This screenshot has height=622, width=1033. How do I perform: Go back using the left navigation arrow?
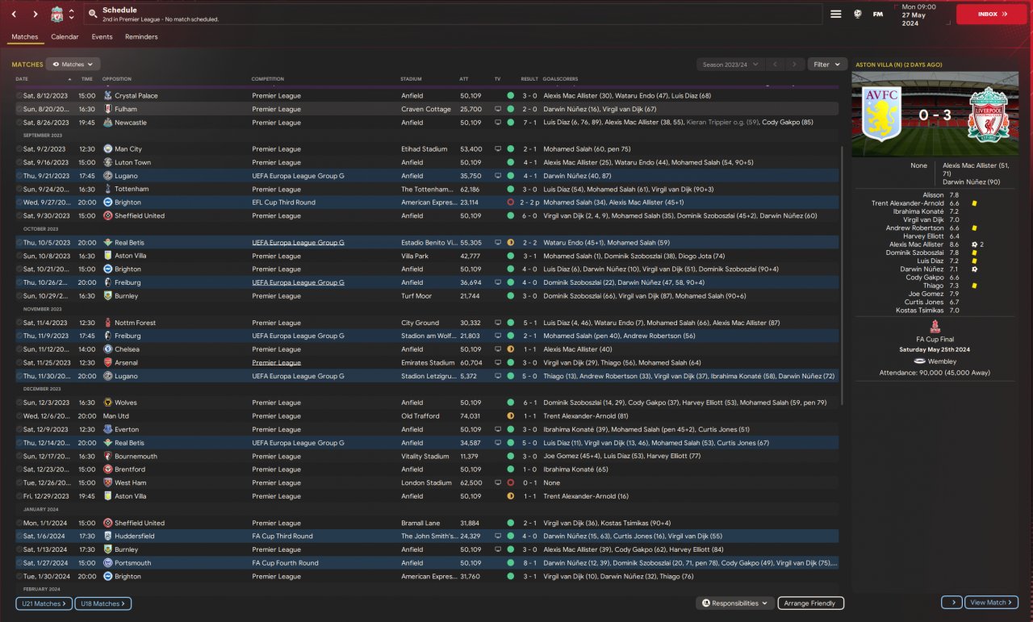click(x=14, y=15)
